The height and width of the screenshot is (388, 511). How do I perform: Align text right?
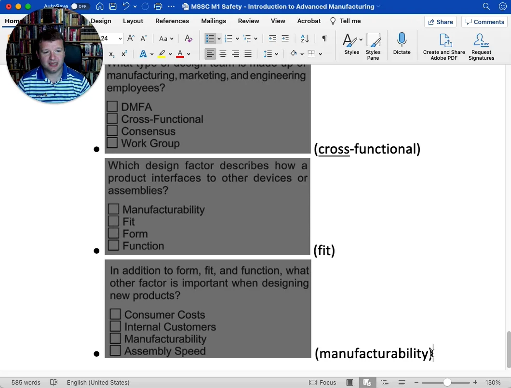tap(235, 54)
